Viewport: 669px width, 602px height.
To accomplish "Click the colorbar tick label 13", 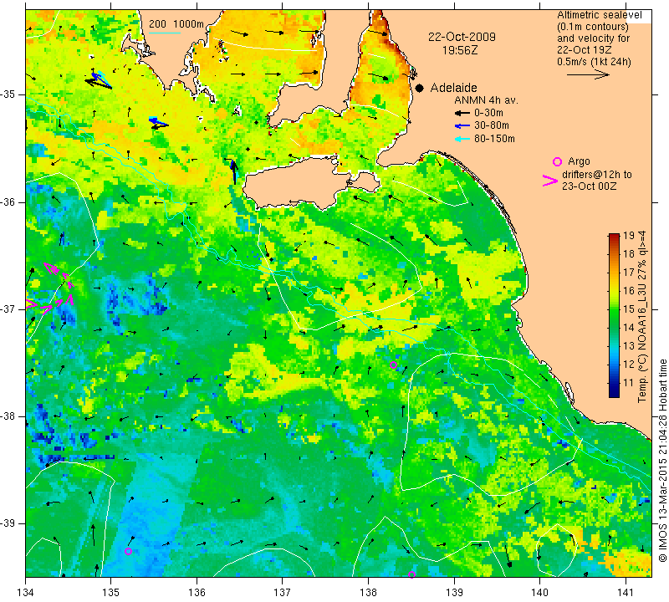I will click(x=629, y=345).
